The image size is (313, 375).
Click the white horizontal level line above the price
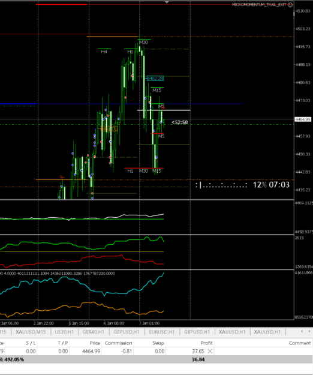[164, 110]
